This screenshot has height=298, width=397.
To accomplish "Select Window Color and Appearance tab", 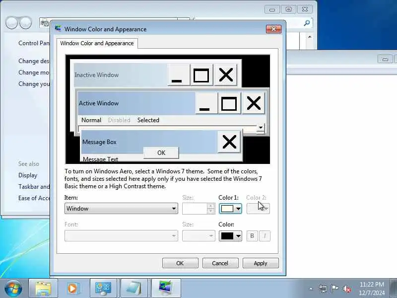I will (x=97, y=43).
